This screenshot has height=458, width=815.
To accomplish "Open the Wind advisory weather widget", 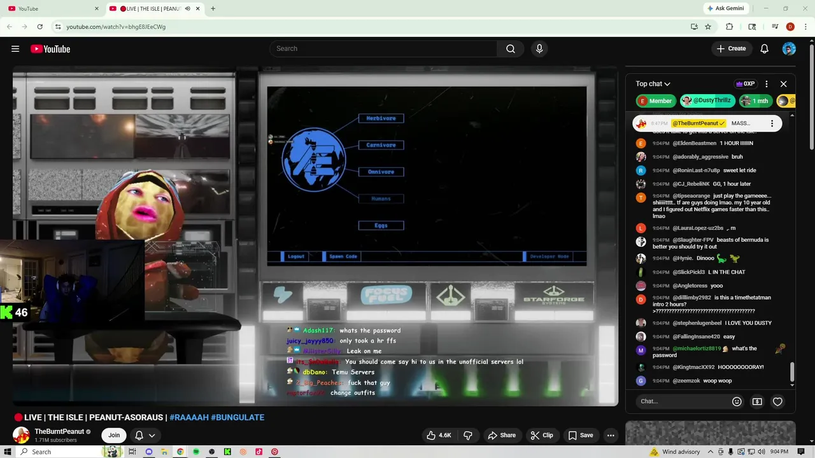I will 674,452.
